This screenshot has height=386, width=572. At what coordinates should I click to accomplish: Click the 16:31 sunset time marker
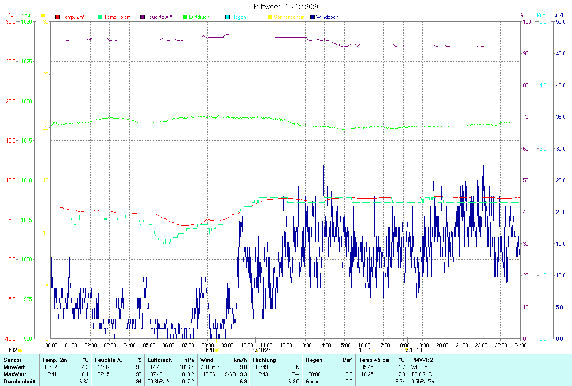pos(367,351)
